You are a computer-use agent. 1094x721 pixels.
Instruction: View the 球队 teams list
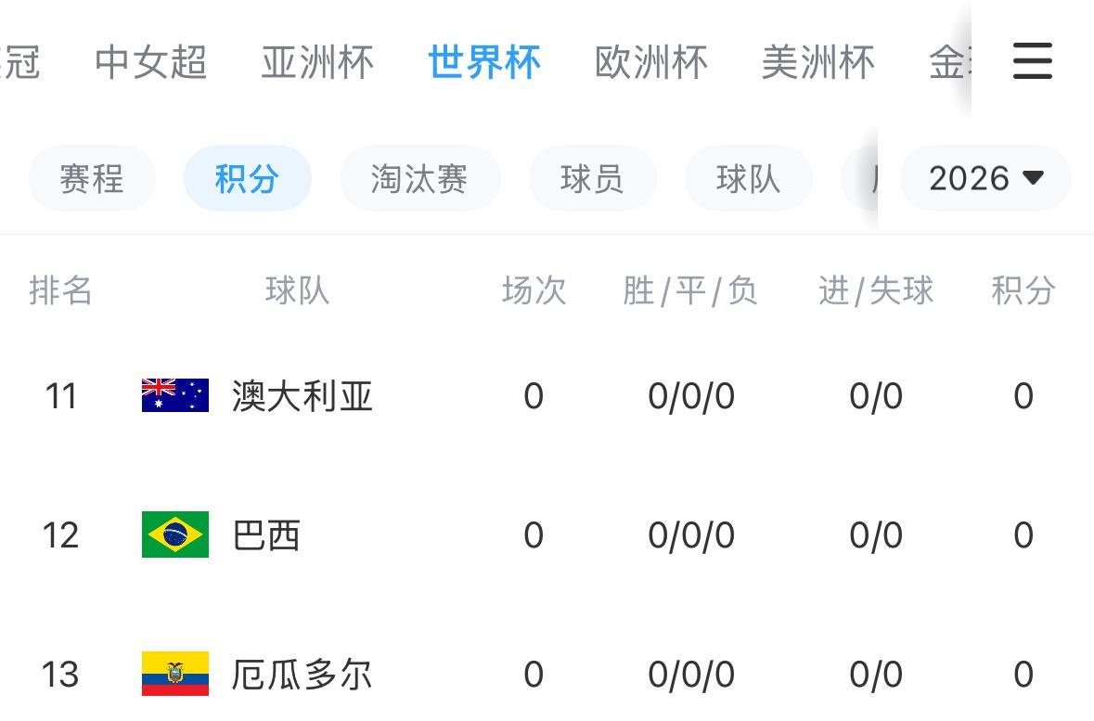tap(748, 178)
